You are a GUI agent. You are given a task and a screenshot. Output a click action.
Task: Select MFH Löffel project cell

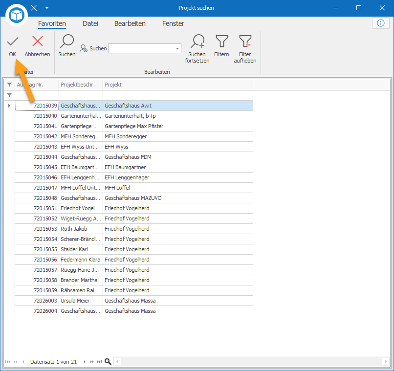click(178, 188)
